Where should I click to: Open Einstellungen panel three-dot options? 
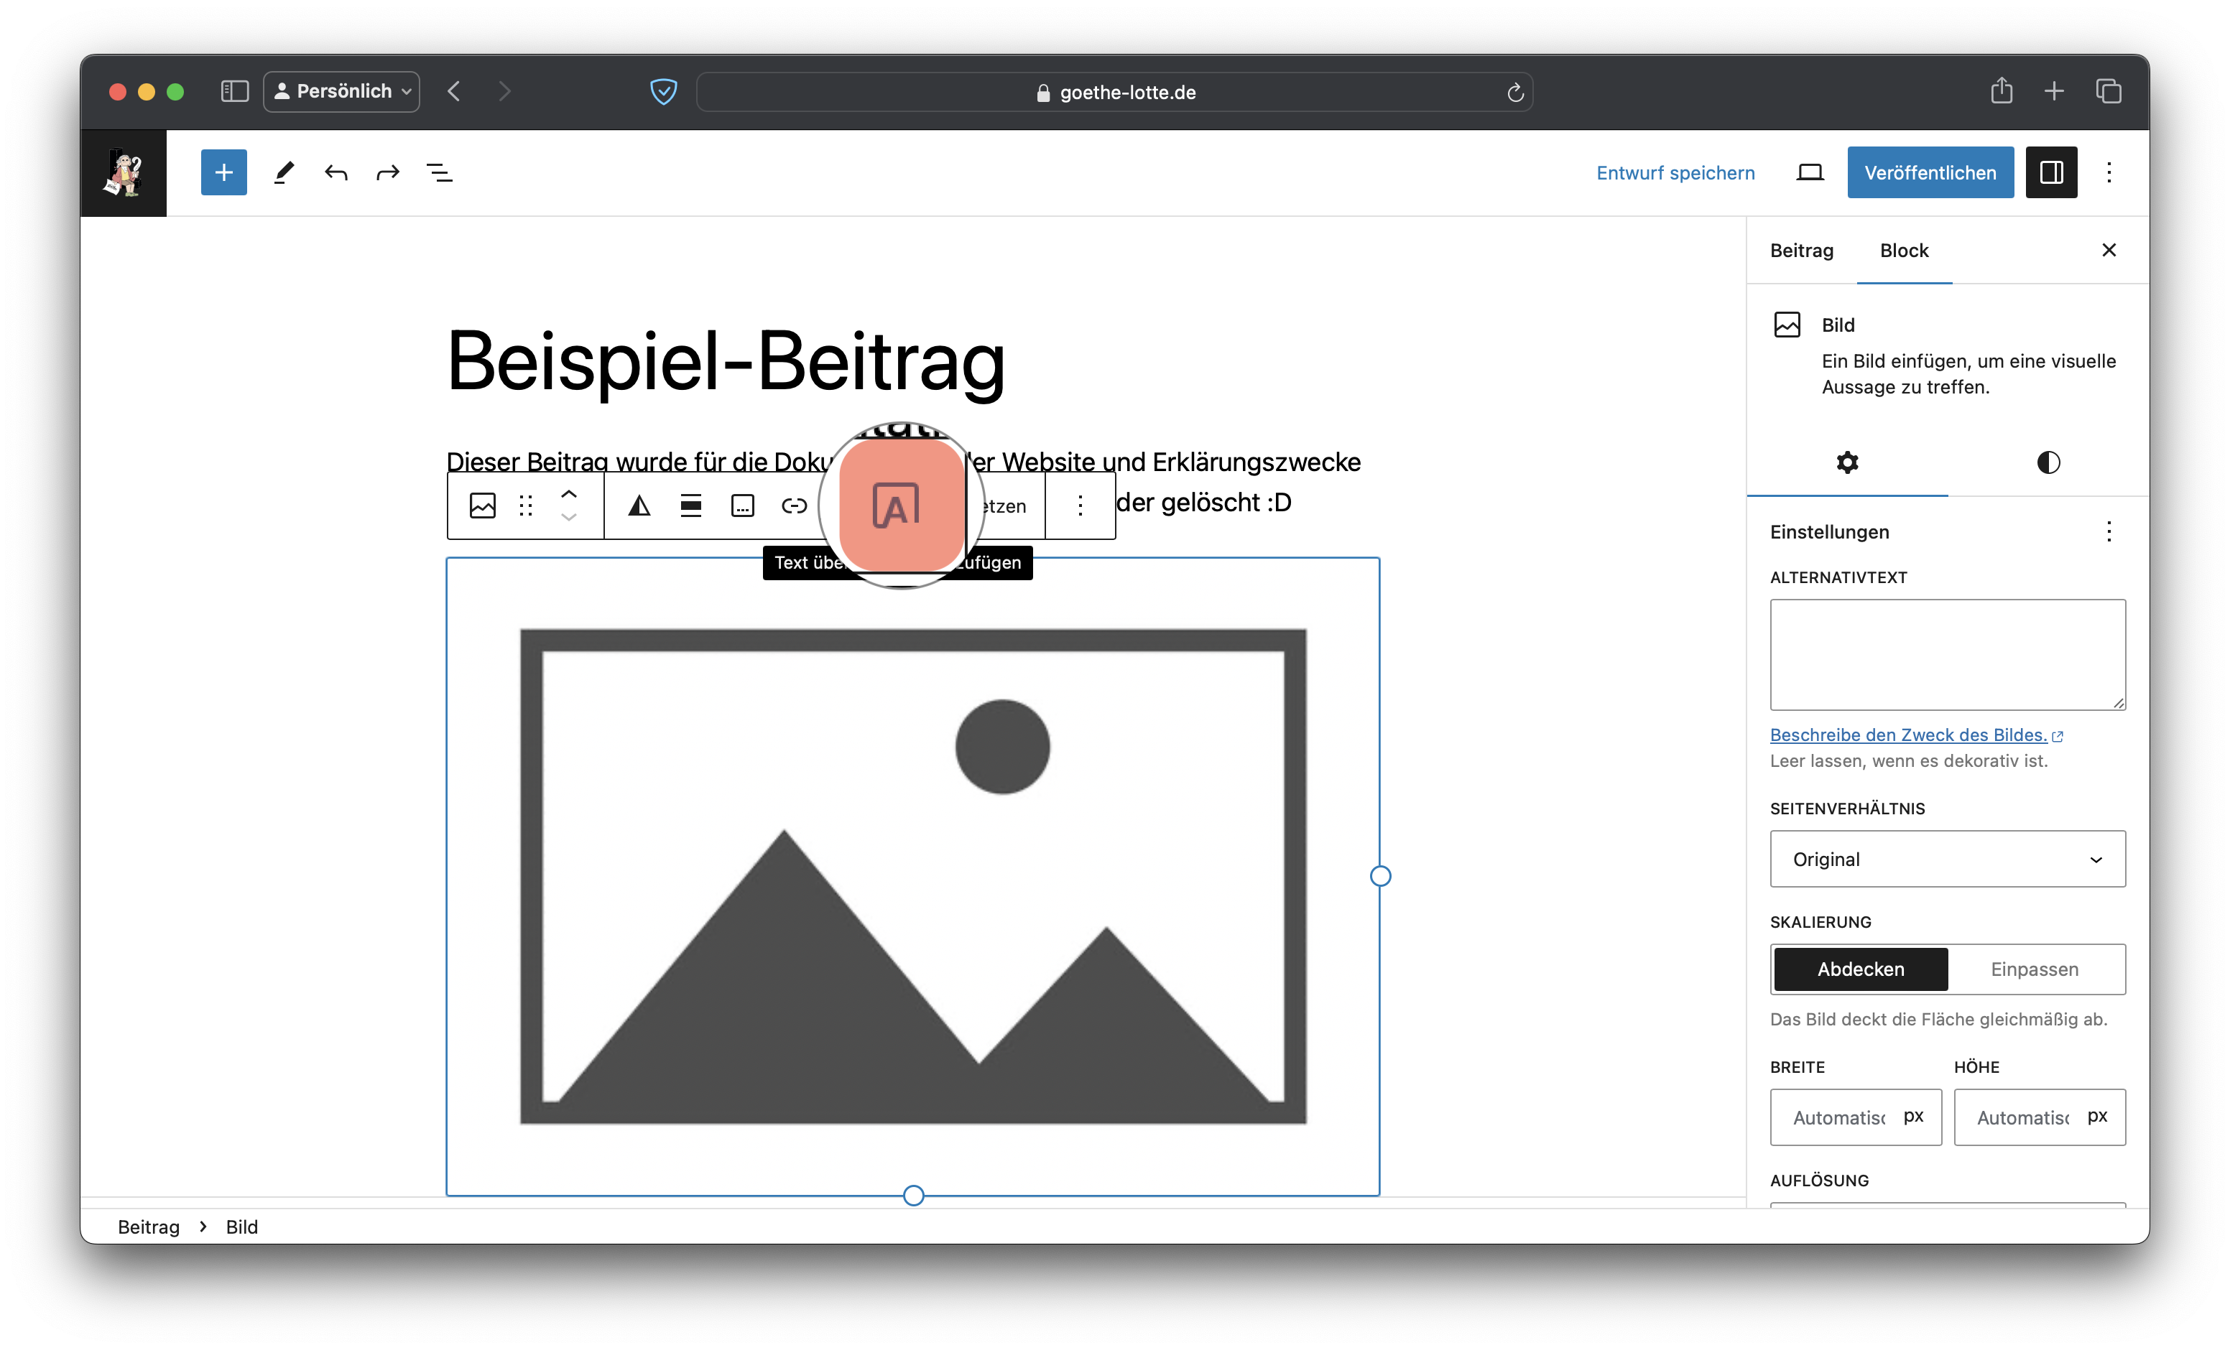pos(2108,531)
